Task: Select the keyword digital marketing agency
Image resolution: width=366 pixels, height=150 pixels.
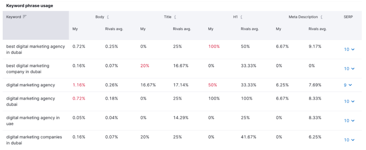Action: (31, 85)
